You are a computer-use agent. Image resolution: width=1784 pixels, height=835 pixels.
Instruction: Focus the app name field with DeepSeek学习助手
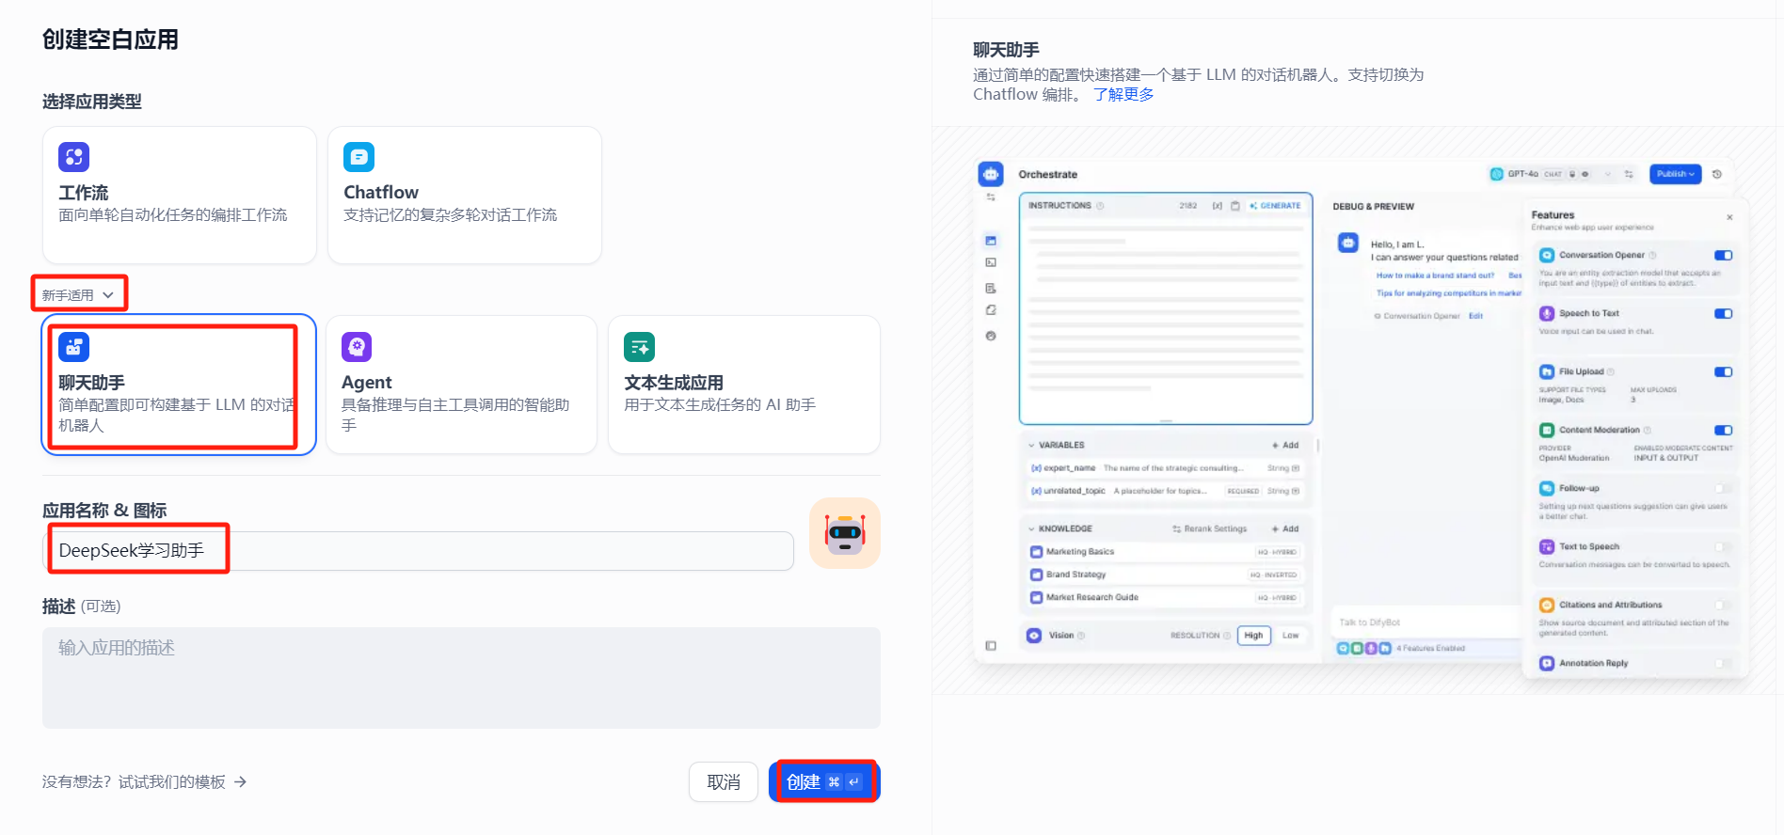tap(418, 551)
